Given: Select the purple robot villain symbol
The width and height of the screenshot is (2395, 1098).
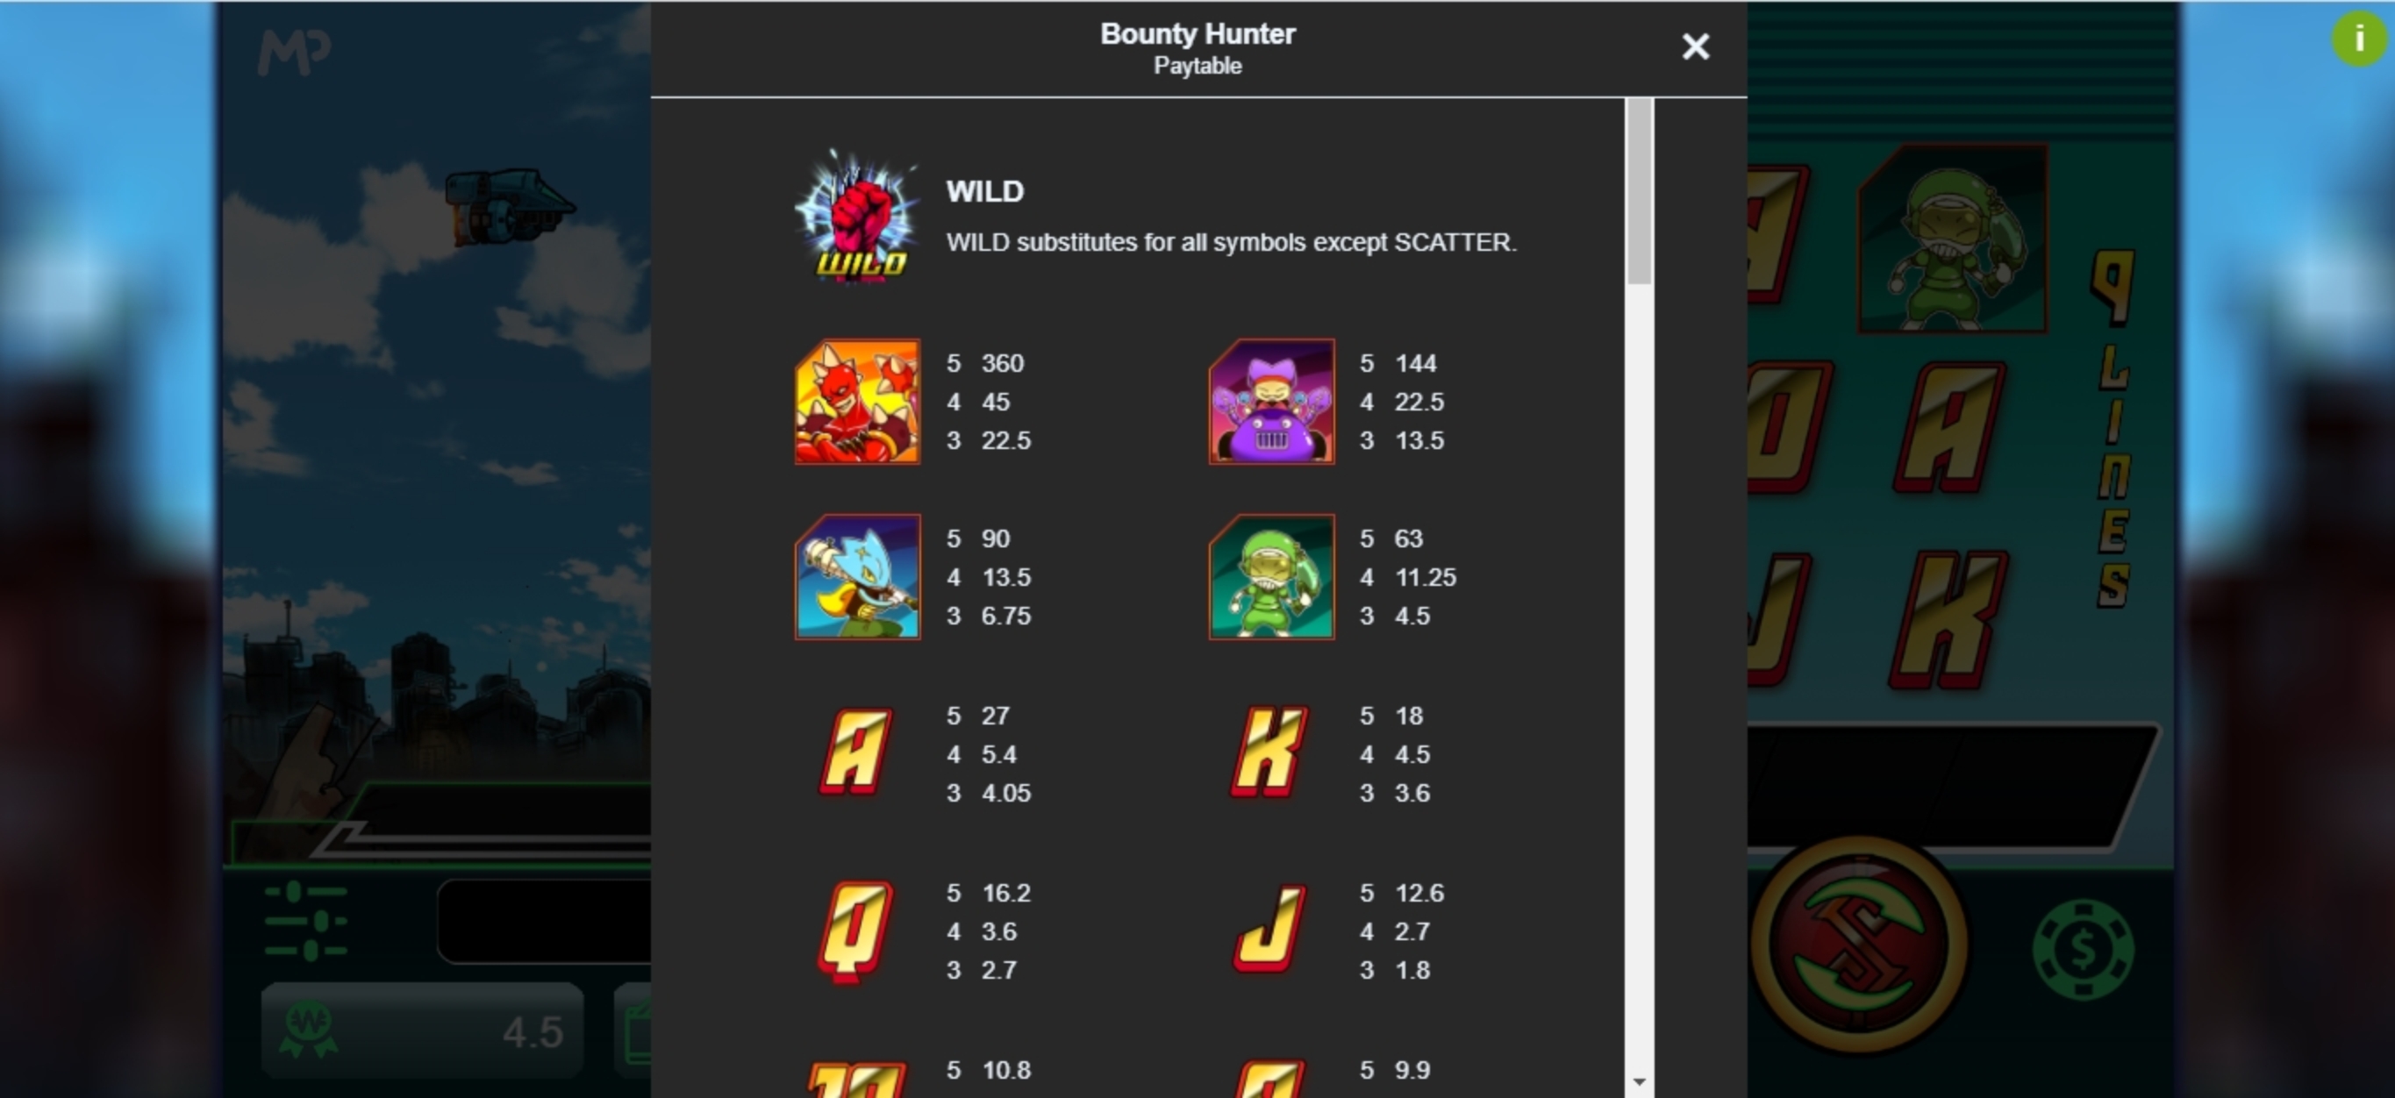Looking at the screenshot, I should tap(1271, 402).
